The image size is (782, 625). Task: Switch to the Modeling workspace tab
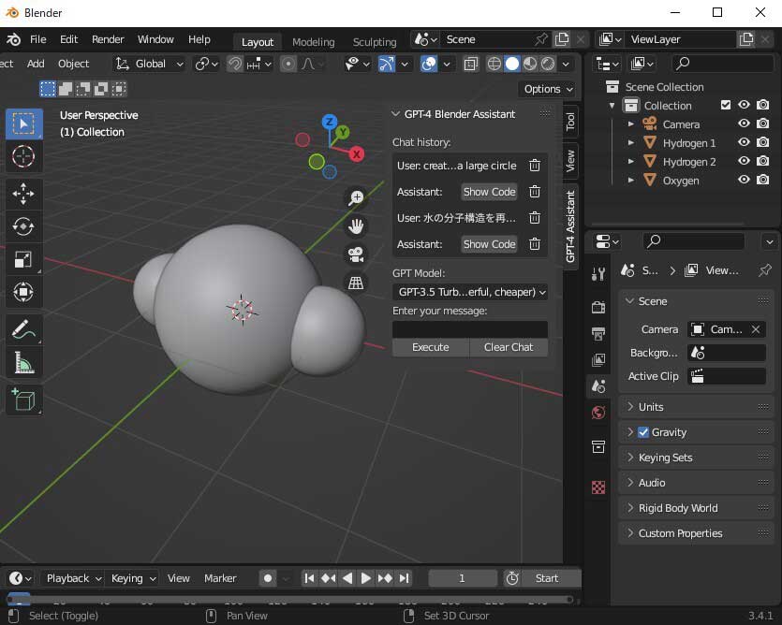pyautogui.click(x=313, y=42)
